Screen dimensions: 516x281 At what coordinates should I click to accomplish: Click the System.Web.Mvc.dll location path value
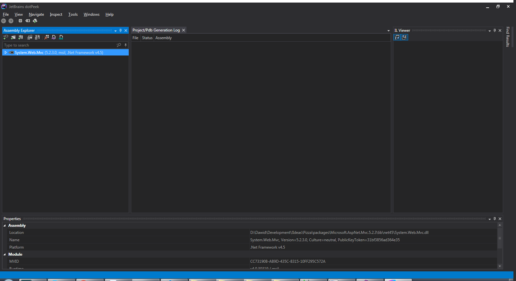point(339,233)
